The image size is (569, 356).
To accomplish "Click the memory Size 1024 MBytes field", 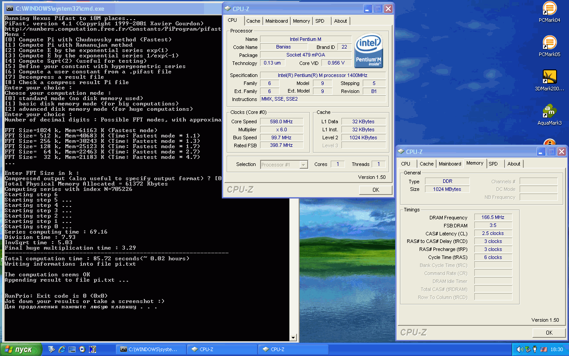I will (x=447, y=189).
